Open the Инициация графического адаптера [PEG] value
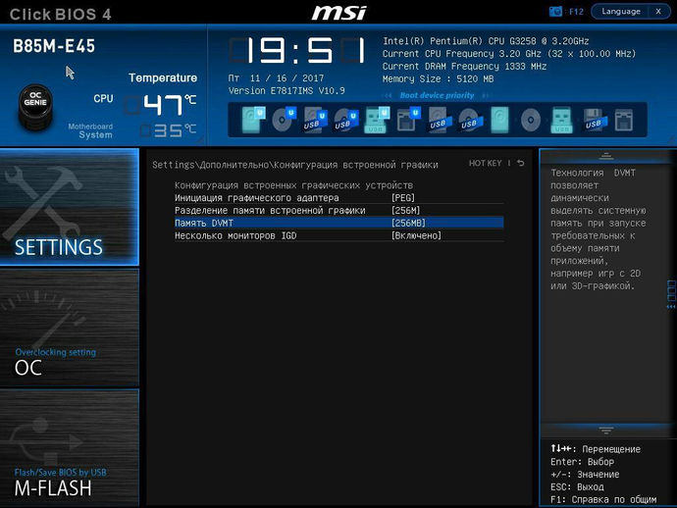Screen dimensions: 677x508 pyautogui.click(x=403, y=198)
